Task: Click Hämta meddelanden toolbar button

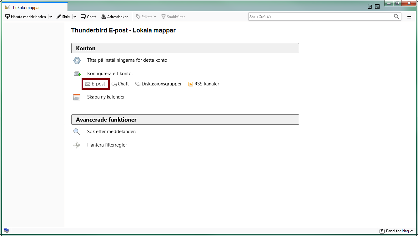Action: pyautogui.click(x=26, y=17)
